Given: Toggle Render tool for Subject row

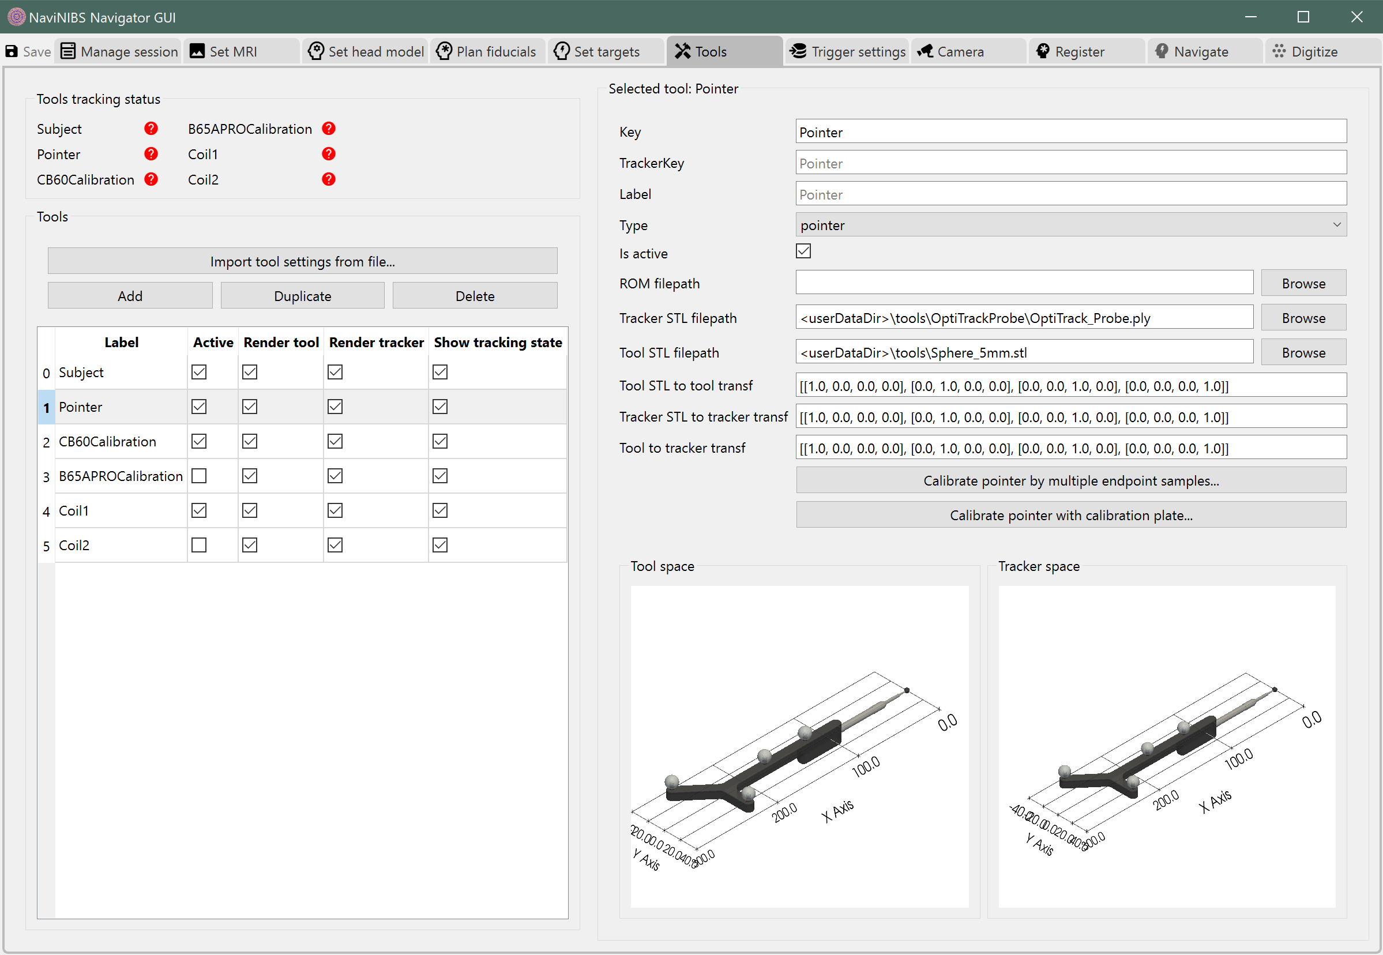Looking at the screenshot, I should [x=250, y=372].
